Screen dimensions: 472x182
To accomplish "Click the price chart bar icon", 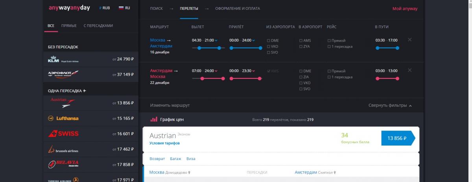I will coord(154,120).
